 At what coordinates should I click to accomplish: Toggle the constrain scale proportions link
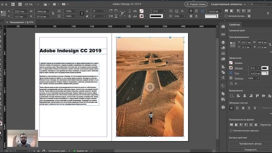(x=82, y=14)
